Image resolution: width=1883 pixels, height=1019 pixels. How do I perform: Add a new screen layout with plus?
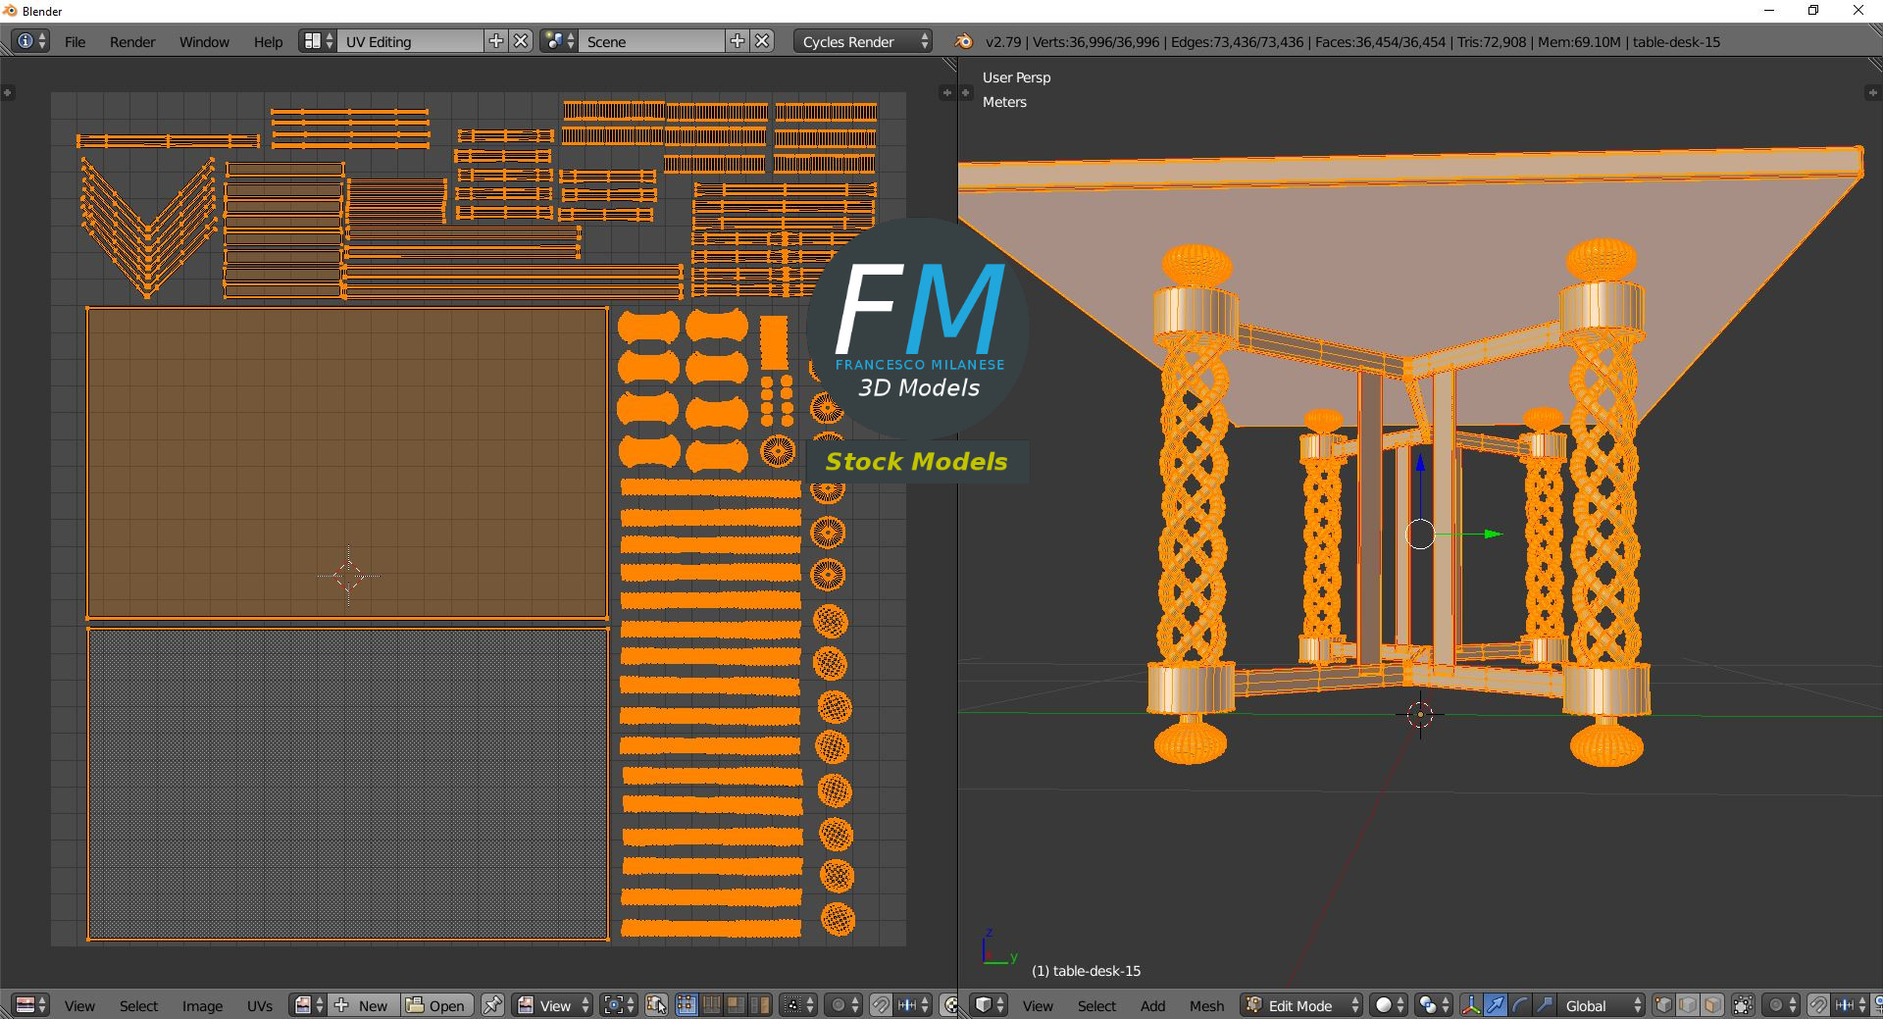pos(496,41)
